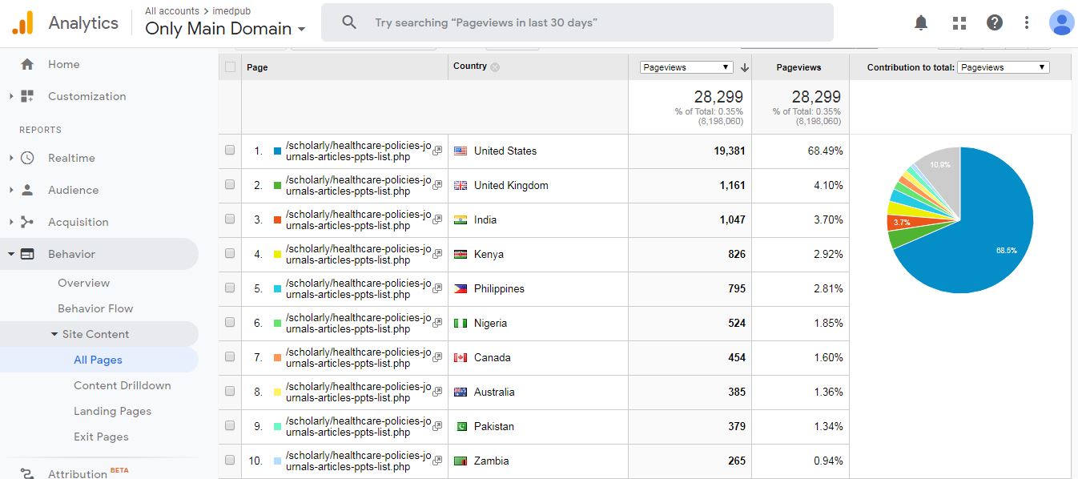The image size is (1078, 479).
Task: Click the notifications bell icon
Action: tap(921, 22)
